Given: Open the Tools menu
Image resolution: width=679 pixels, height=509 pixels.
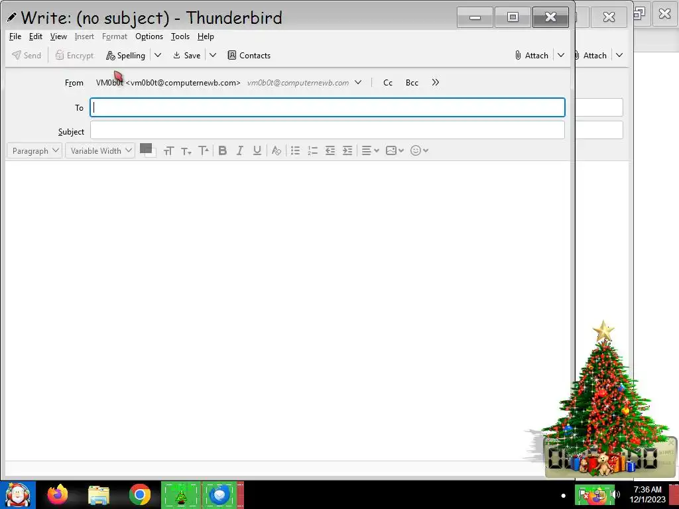Looking at the screenshot, I should [180, 36].
